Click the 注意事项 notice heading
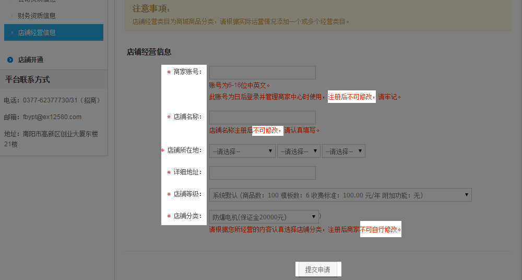This screenshot has width=522, height=280. (151, 9)
